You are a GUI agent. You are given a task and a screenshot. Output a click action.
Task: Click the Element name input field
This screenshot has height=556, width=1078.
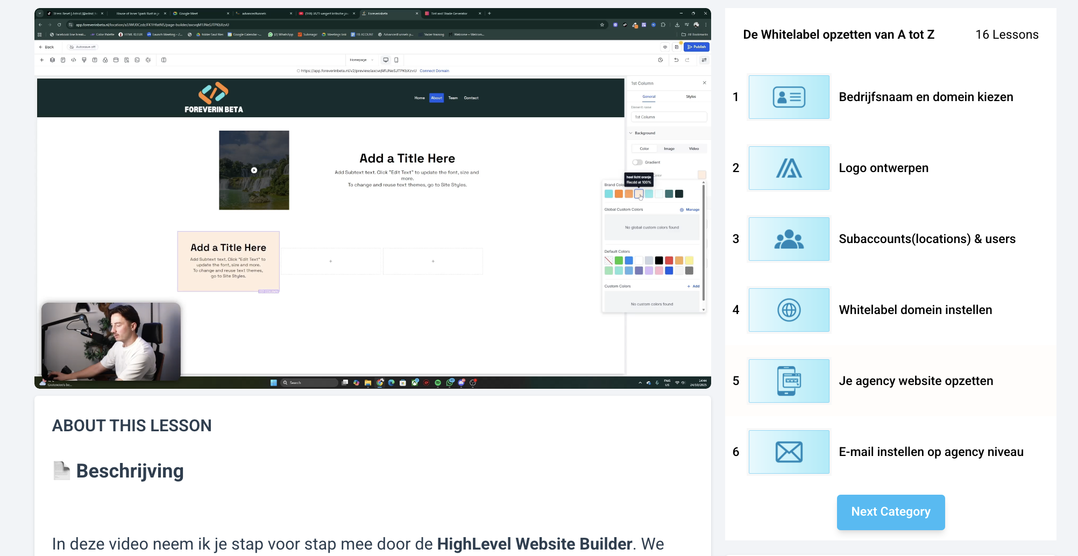(669, 117)
